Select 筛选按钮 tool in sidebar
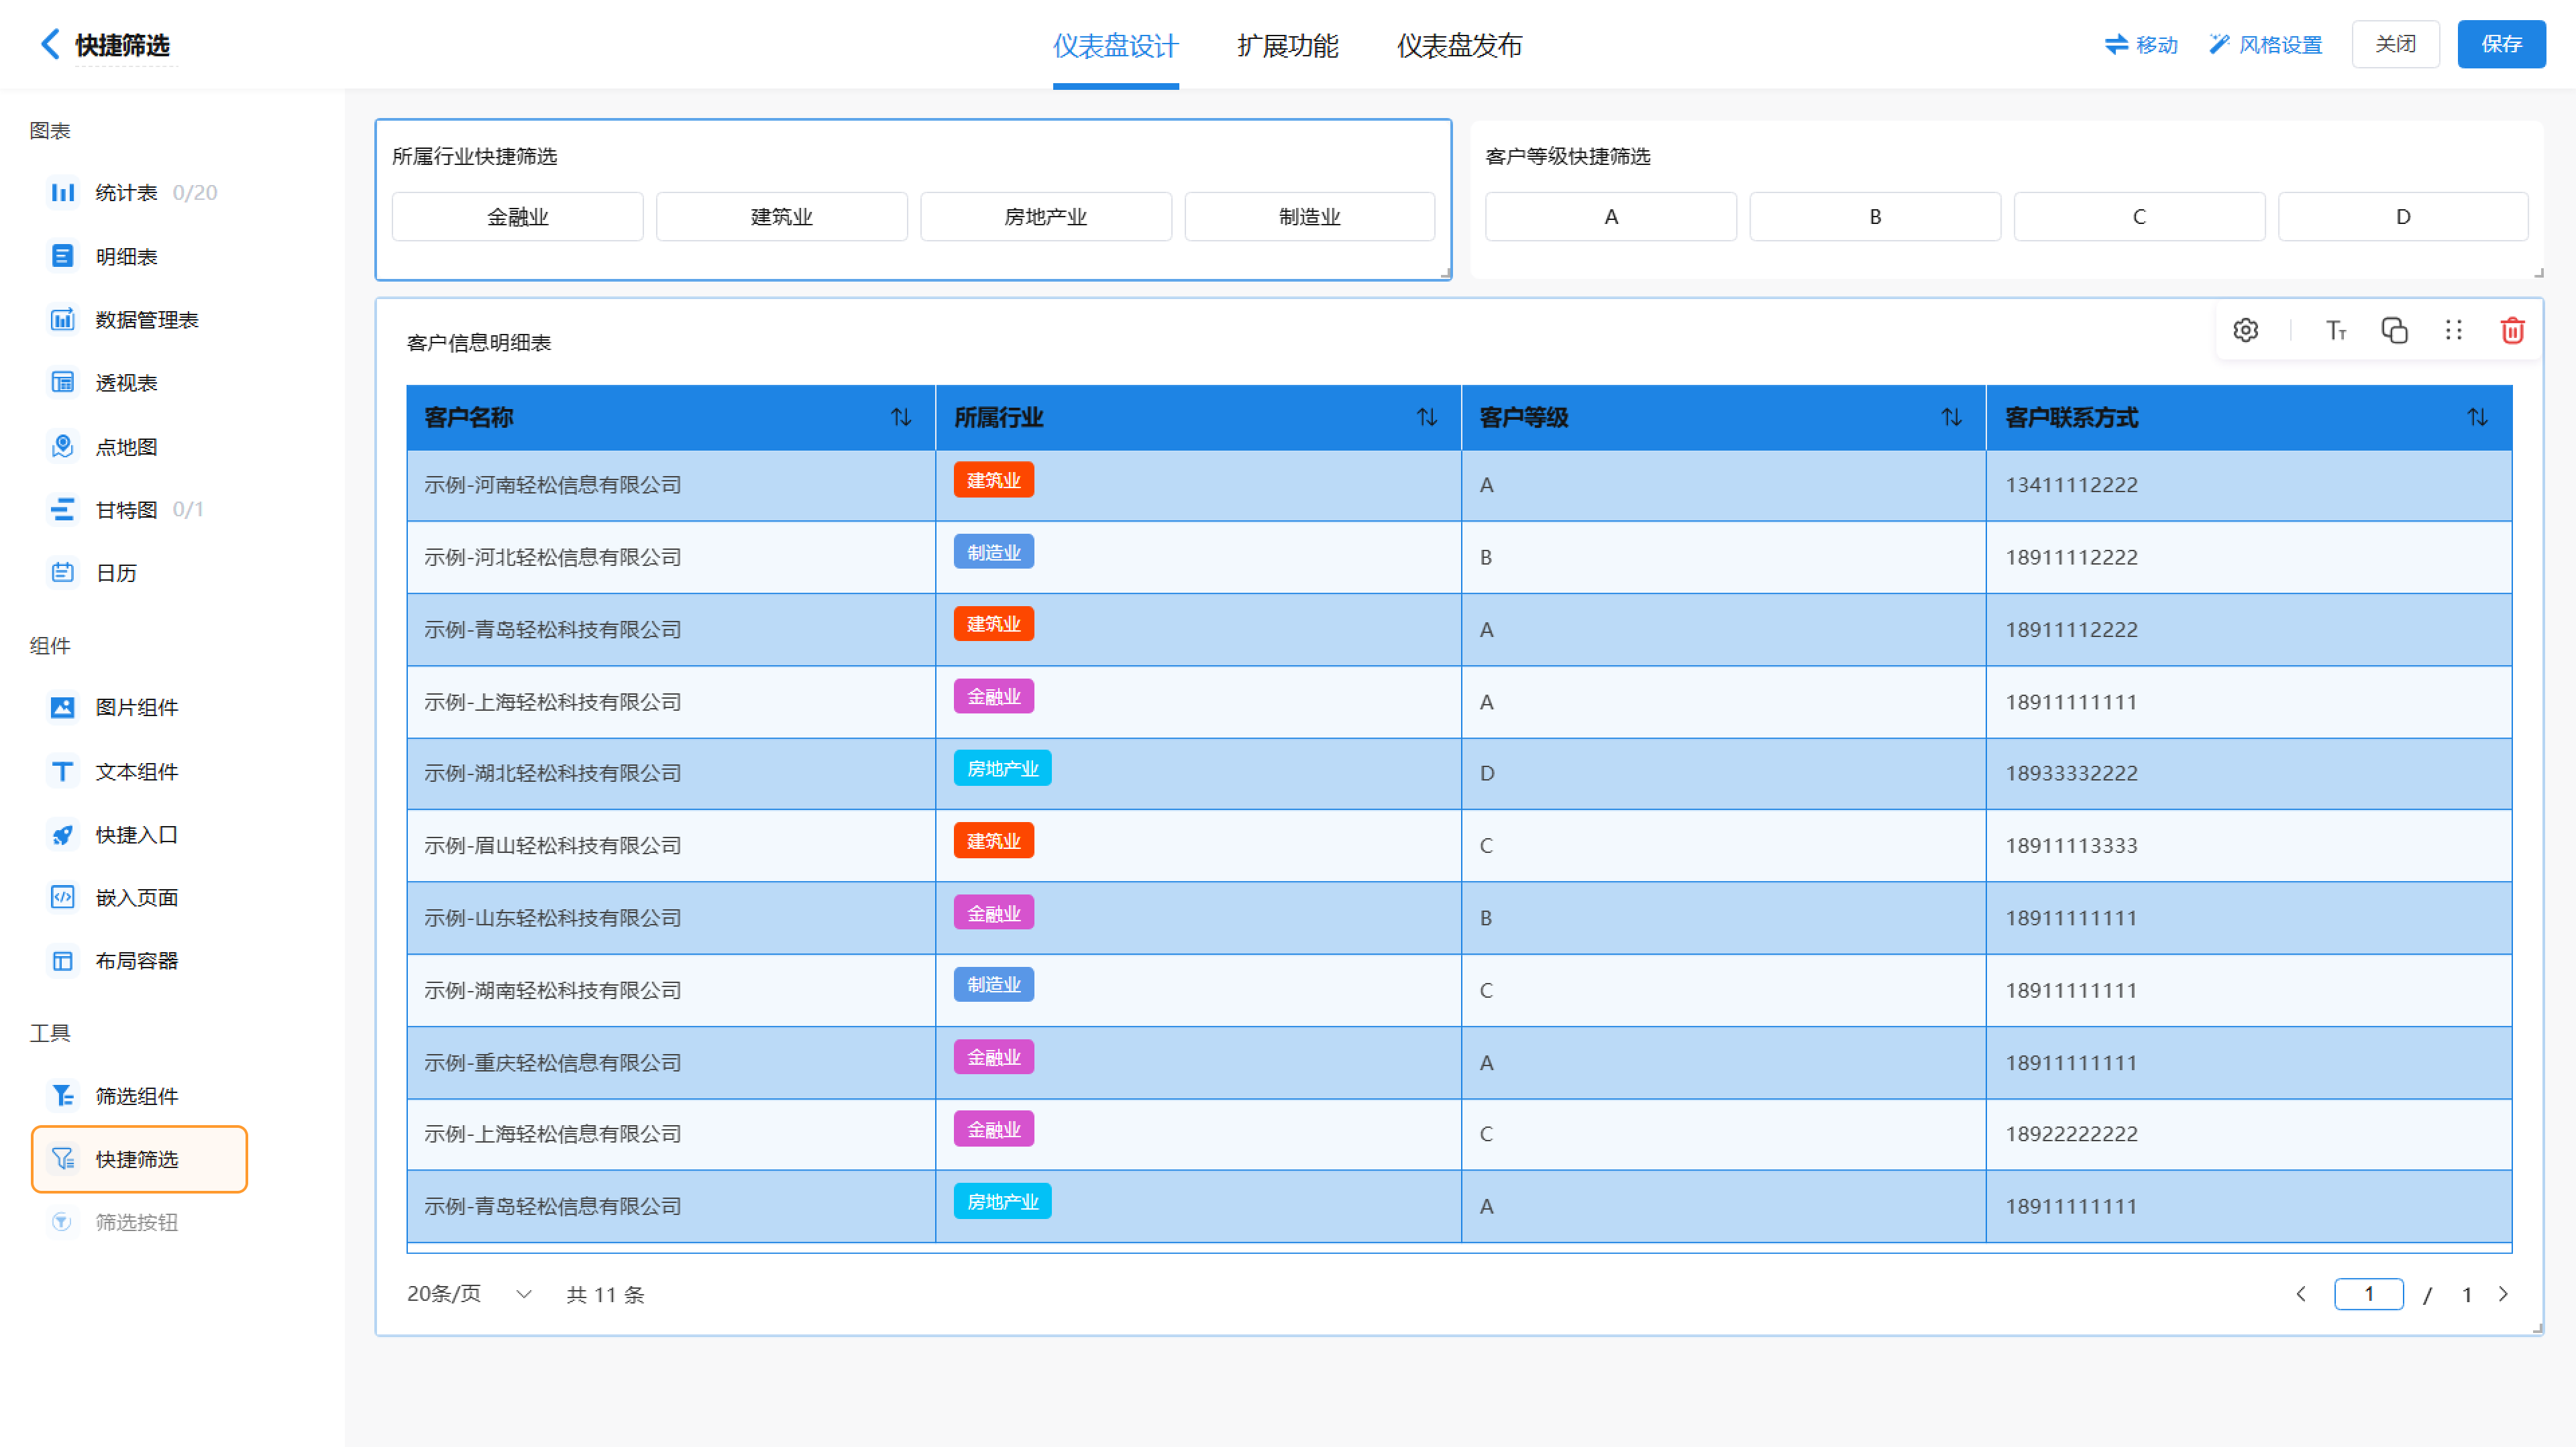Screen dimensions: 2576x1447 pyautogui.click(x=114, y=1222)
